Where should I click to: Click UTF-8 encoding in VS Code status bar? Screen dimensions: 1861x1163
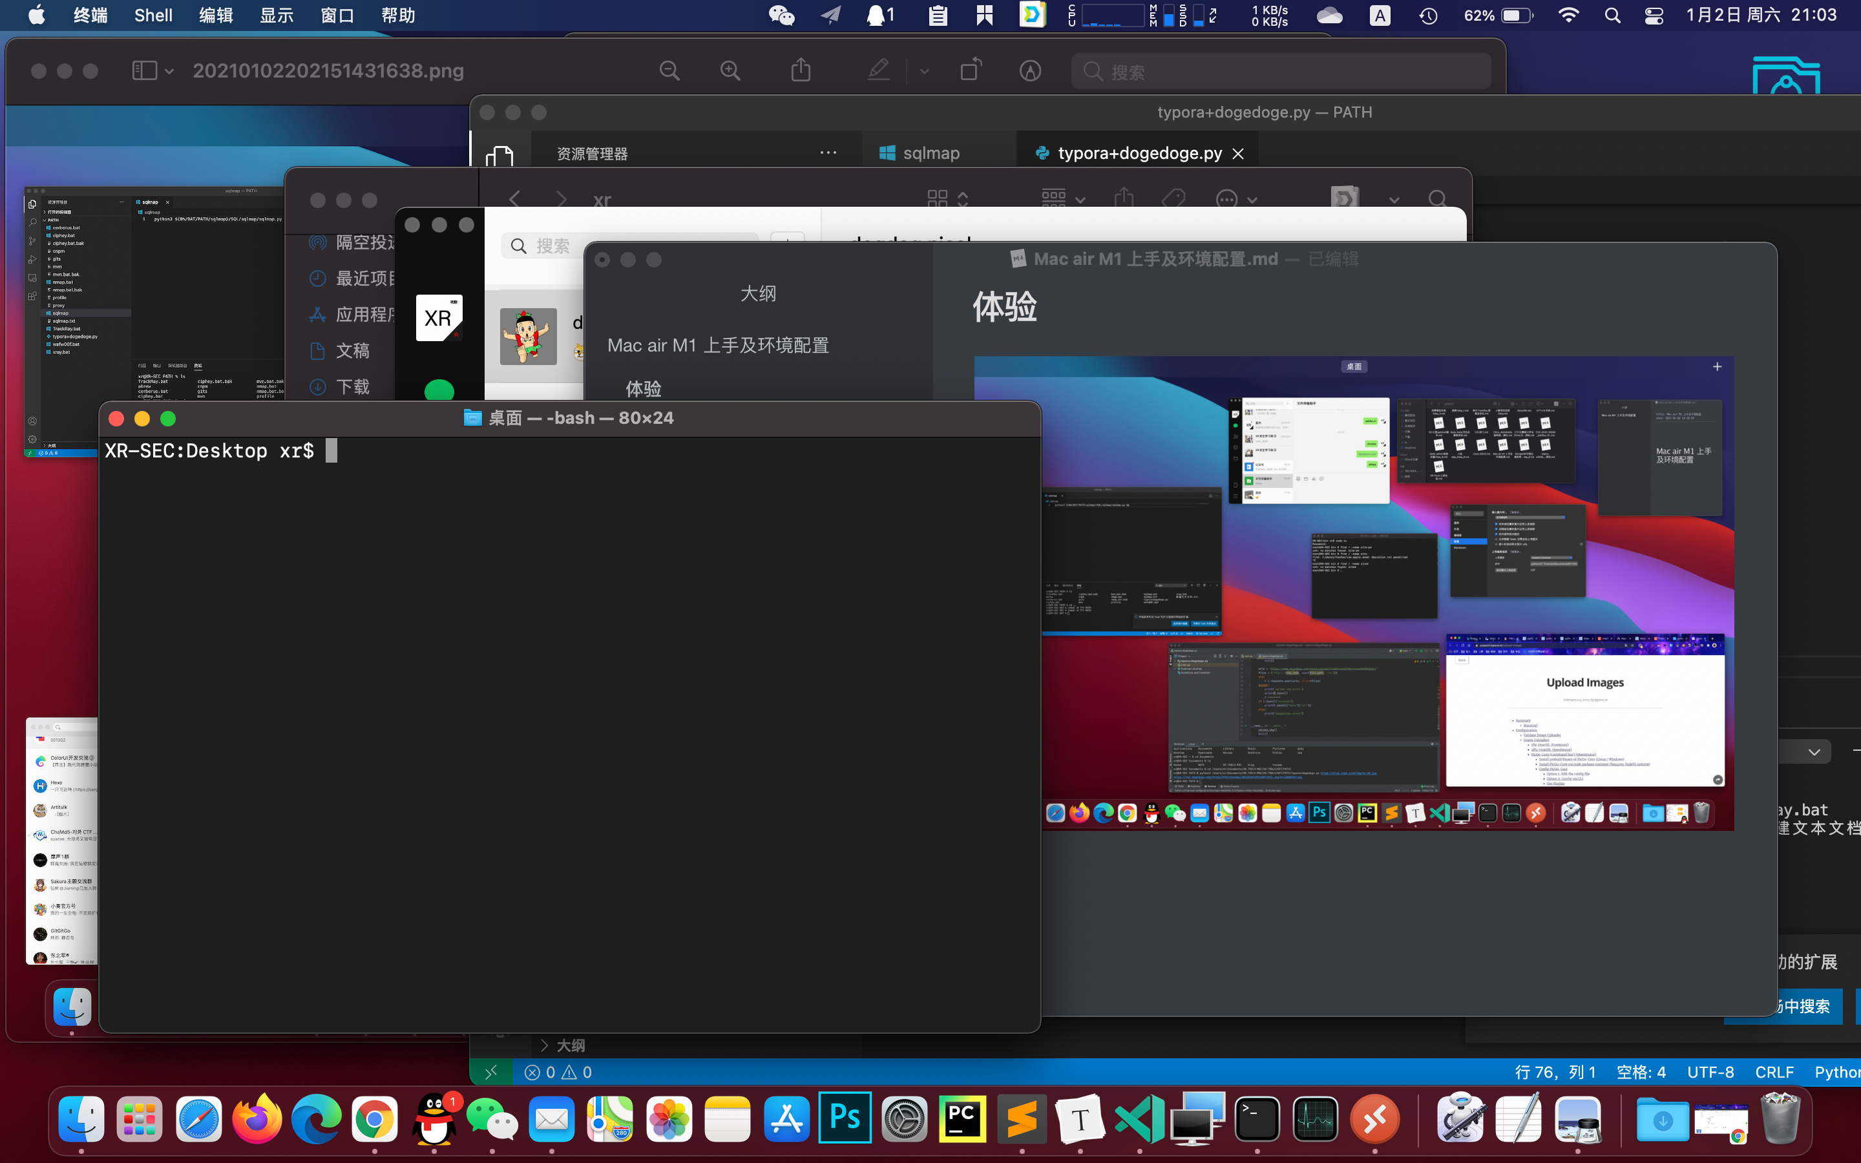click(1710, 1073)
